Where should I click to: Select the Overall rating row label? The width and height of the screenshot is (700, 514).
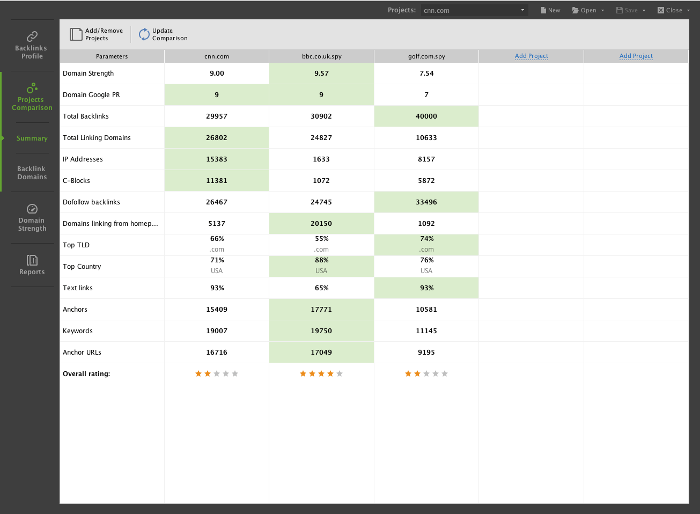[86, 374]
